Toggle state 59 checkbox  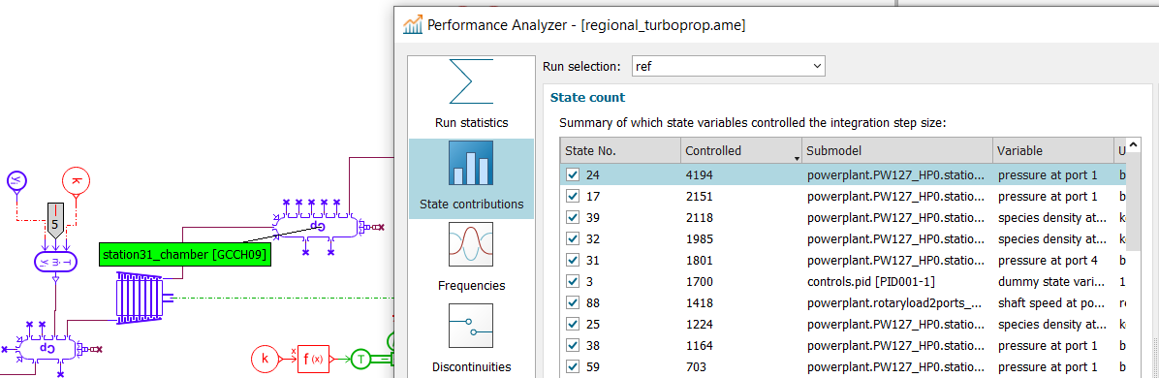pyautogui.click(x=572, y=367)
